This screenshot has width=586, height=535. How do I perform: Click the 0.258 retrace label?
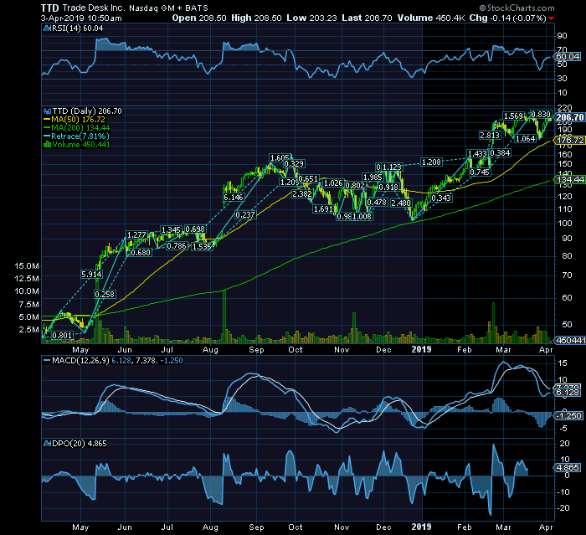pos(105,295)
